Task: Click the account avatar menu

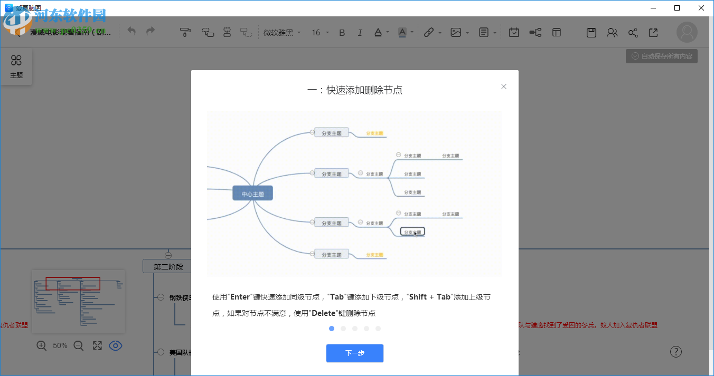Action: pos(687,32)
